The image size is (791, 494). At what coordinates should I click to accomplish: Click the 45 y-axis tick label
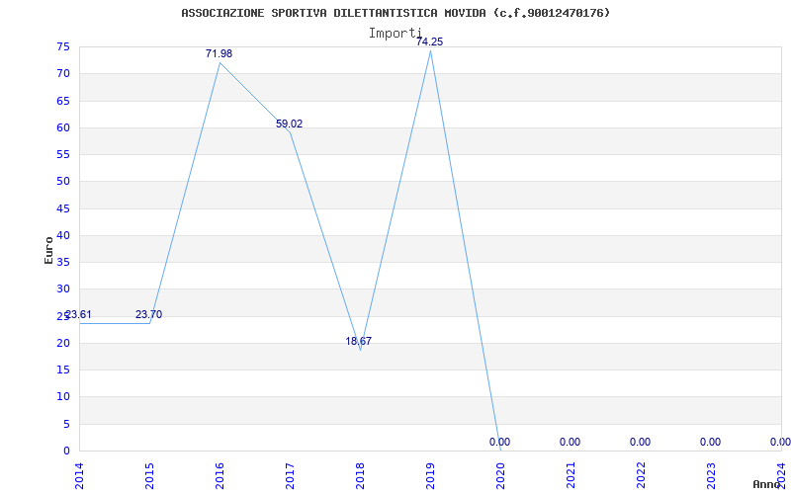click(63, 208)
